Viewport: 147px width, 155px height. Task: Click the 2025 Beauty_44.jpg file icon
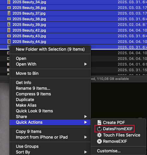tap(9, 41)
